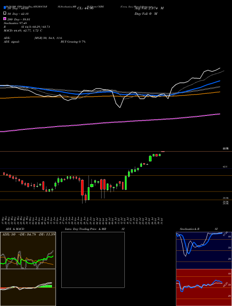The height and width of the screenshot is (306, 232).
Task: Click the 42.8 price axis label
Action: (225, 167)
